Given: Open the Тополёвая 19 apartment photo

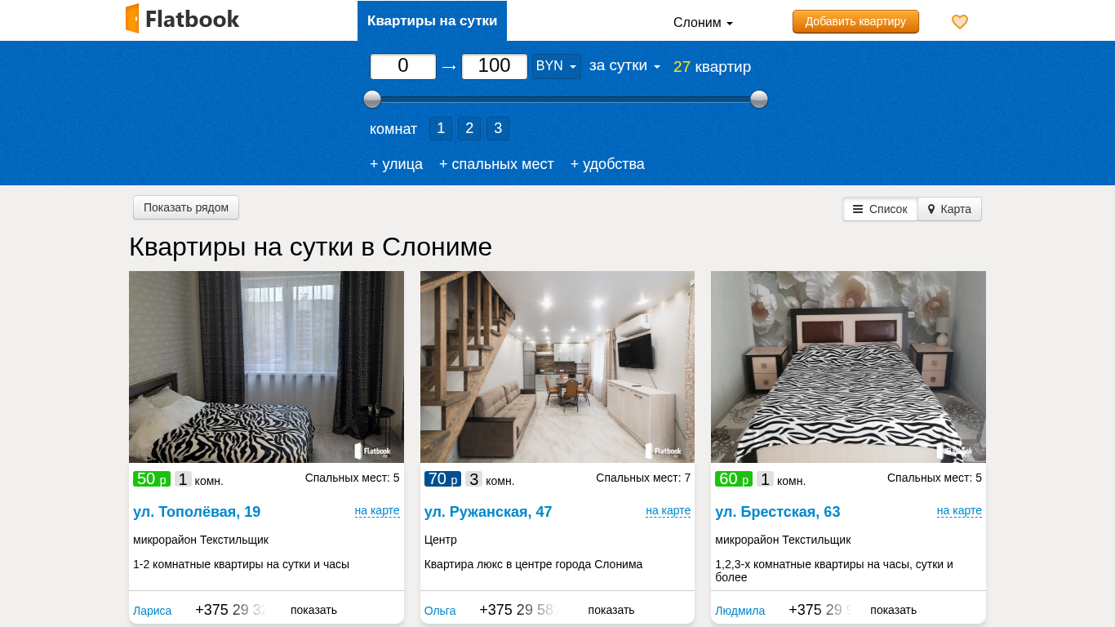Looking at the screenshot, I should click(x=266, y=367).
